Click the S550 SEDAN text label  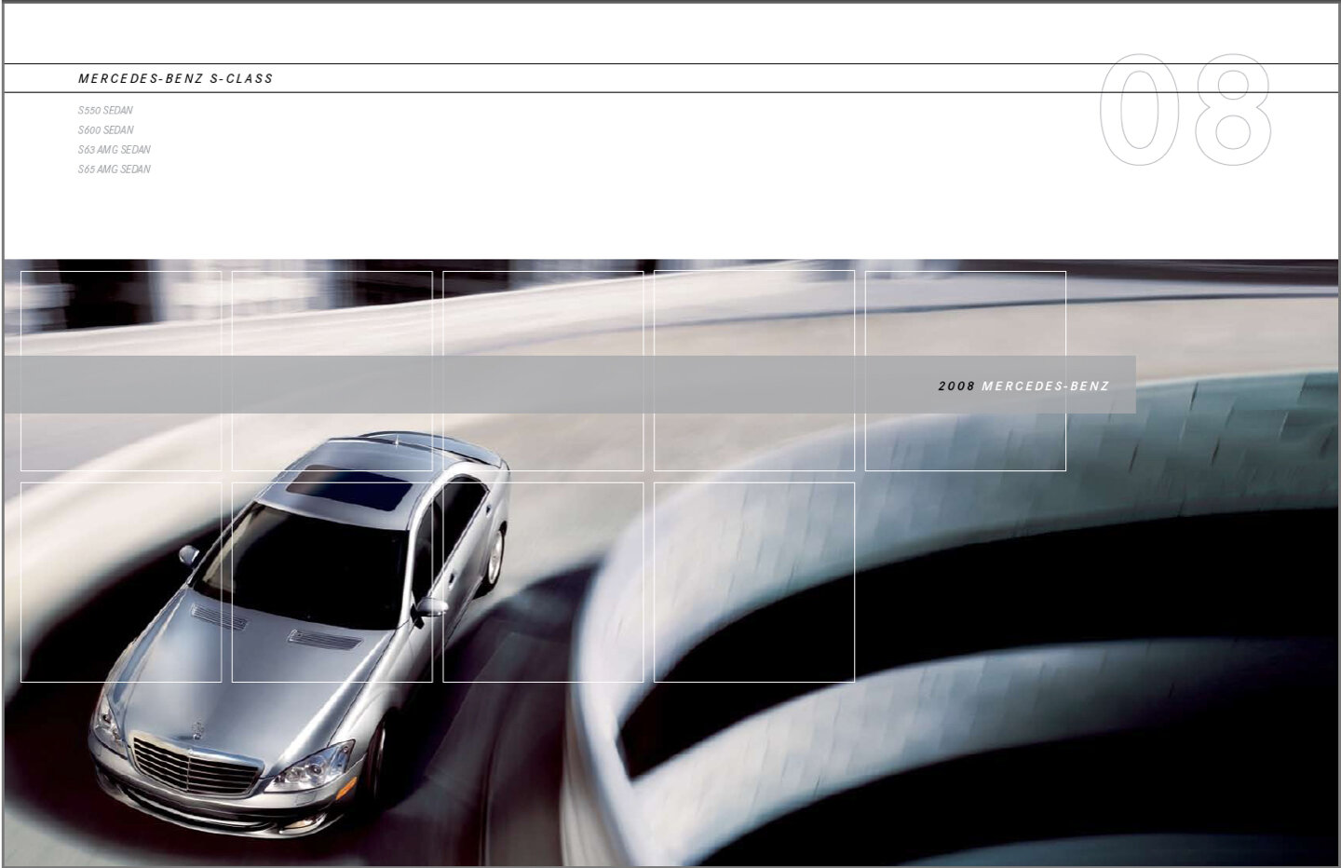pos(105,110)
